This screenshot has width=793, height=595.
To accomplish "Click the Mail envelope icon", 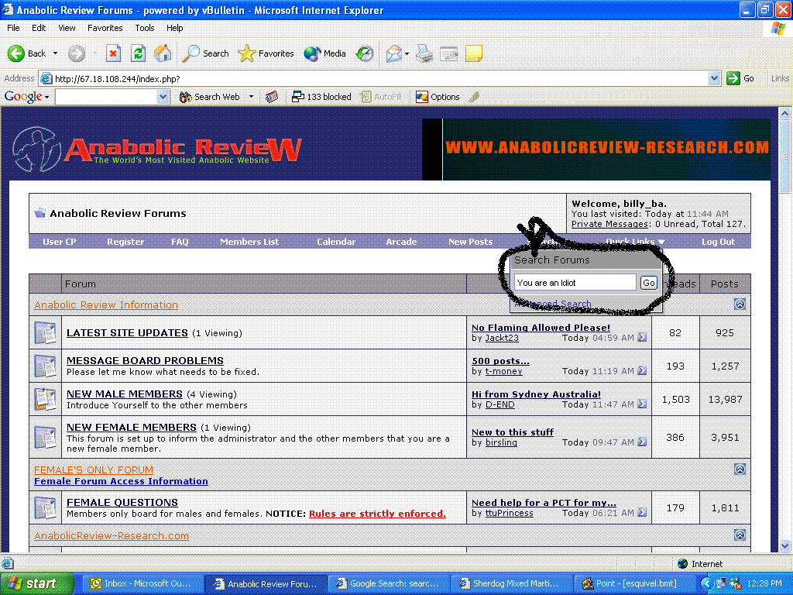I will coord(393,53).
